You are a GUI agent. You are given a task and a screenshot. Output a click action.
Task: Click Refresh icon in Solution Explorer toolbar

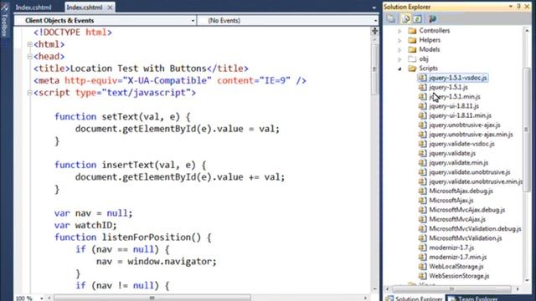click(x=417, y=18)
